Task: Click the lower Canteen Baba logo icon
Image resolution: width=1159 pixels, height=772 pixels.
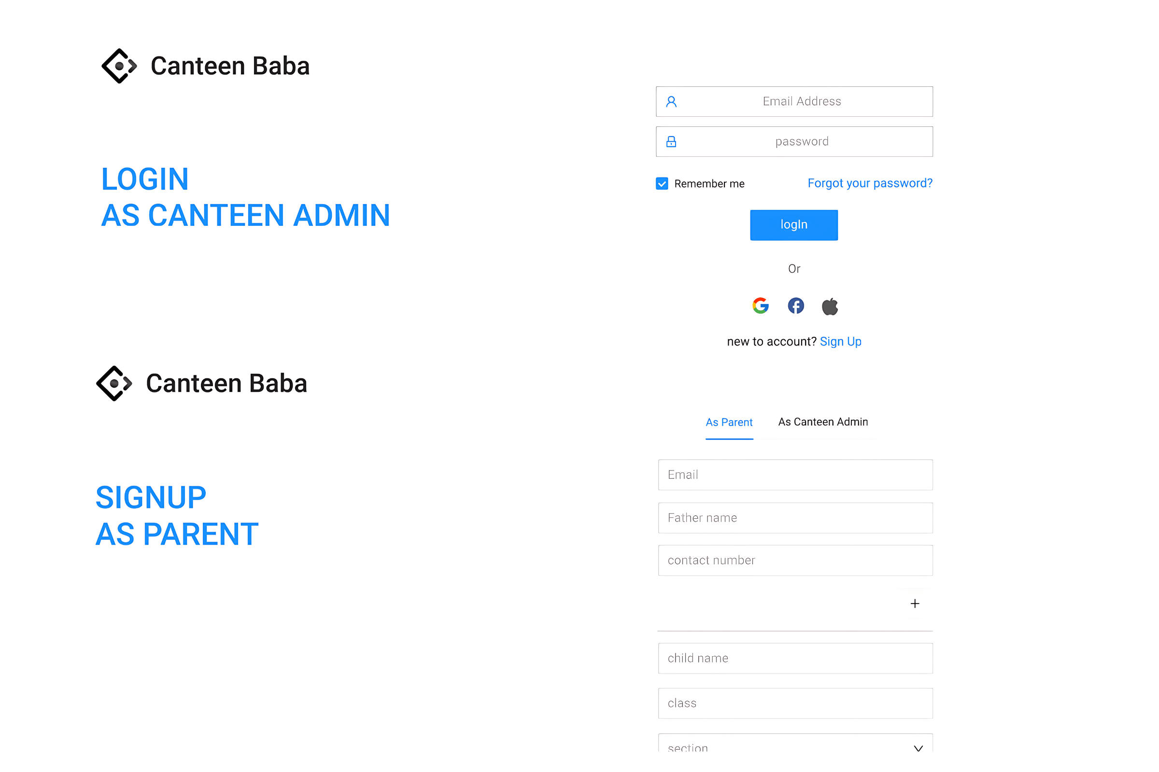Action: click(x=114, y=383)
